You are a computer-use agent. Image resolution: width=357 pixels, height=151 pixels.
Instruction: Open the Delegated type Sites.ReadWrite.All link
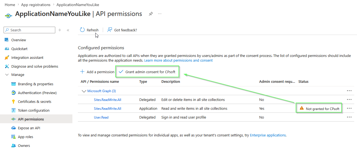click(x=107, y=100)
